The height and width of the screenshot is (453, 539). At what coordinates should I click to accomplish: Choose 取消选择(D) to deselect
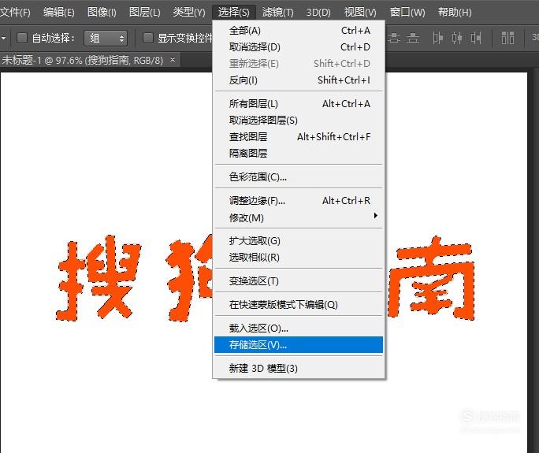[x=299, y=47]
